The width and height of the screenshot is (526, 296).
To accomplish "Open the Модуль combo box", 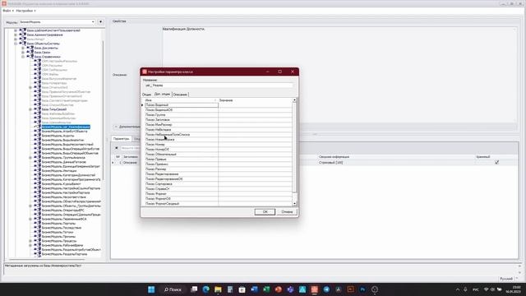I will 58,22.
